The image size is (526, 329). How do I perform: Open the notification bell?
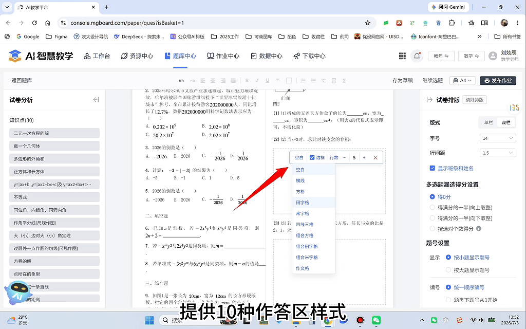click(x=417, y=56)
